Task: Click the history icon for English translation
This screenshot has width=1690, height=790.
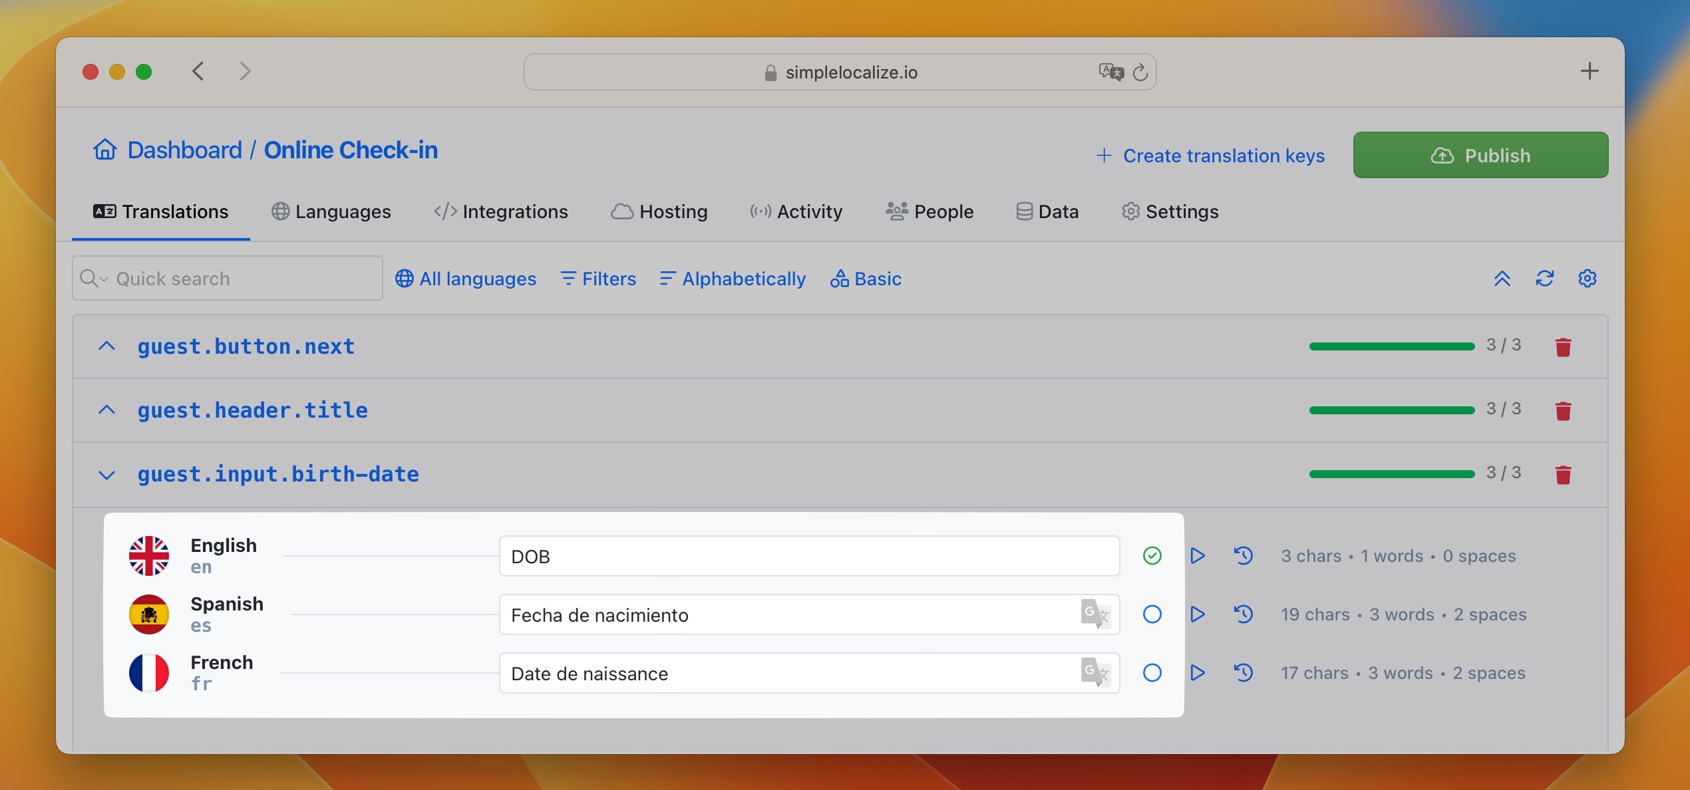Action: (1245, 556)
